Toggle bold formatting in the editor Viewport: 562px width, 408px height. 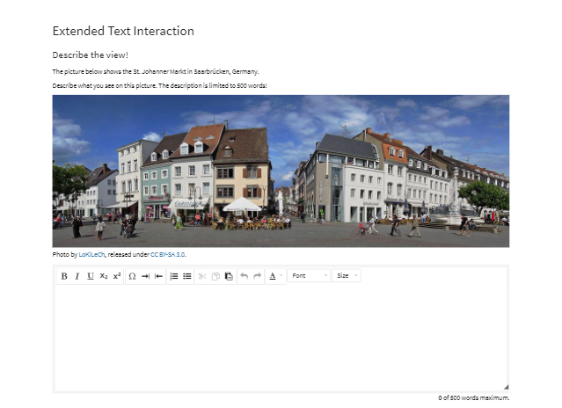click(64, 276)
